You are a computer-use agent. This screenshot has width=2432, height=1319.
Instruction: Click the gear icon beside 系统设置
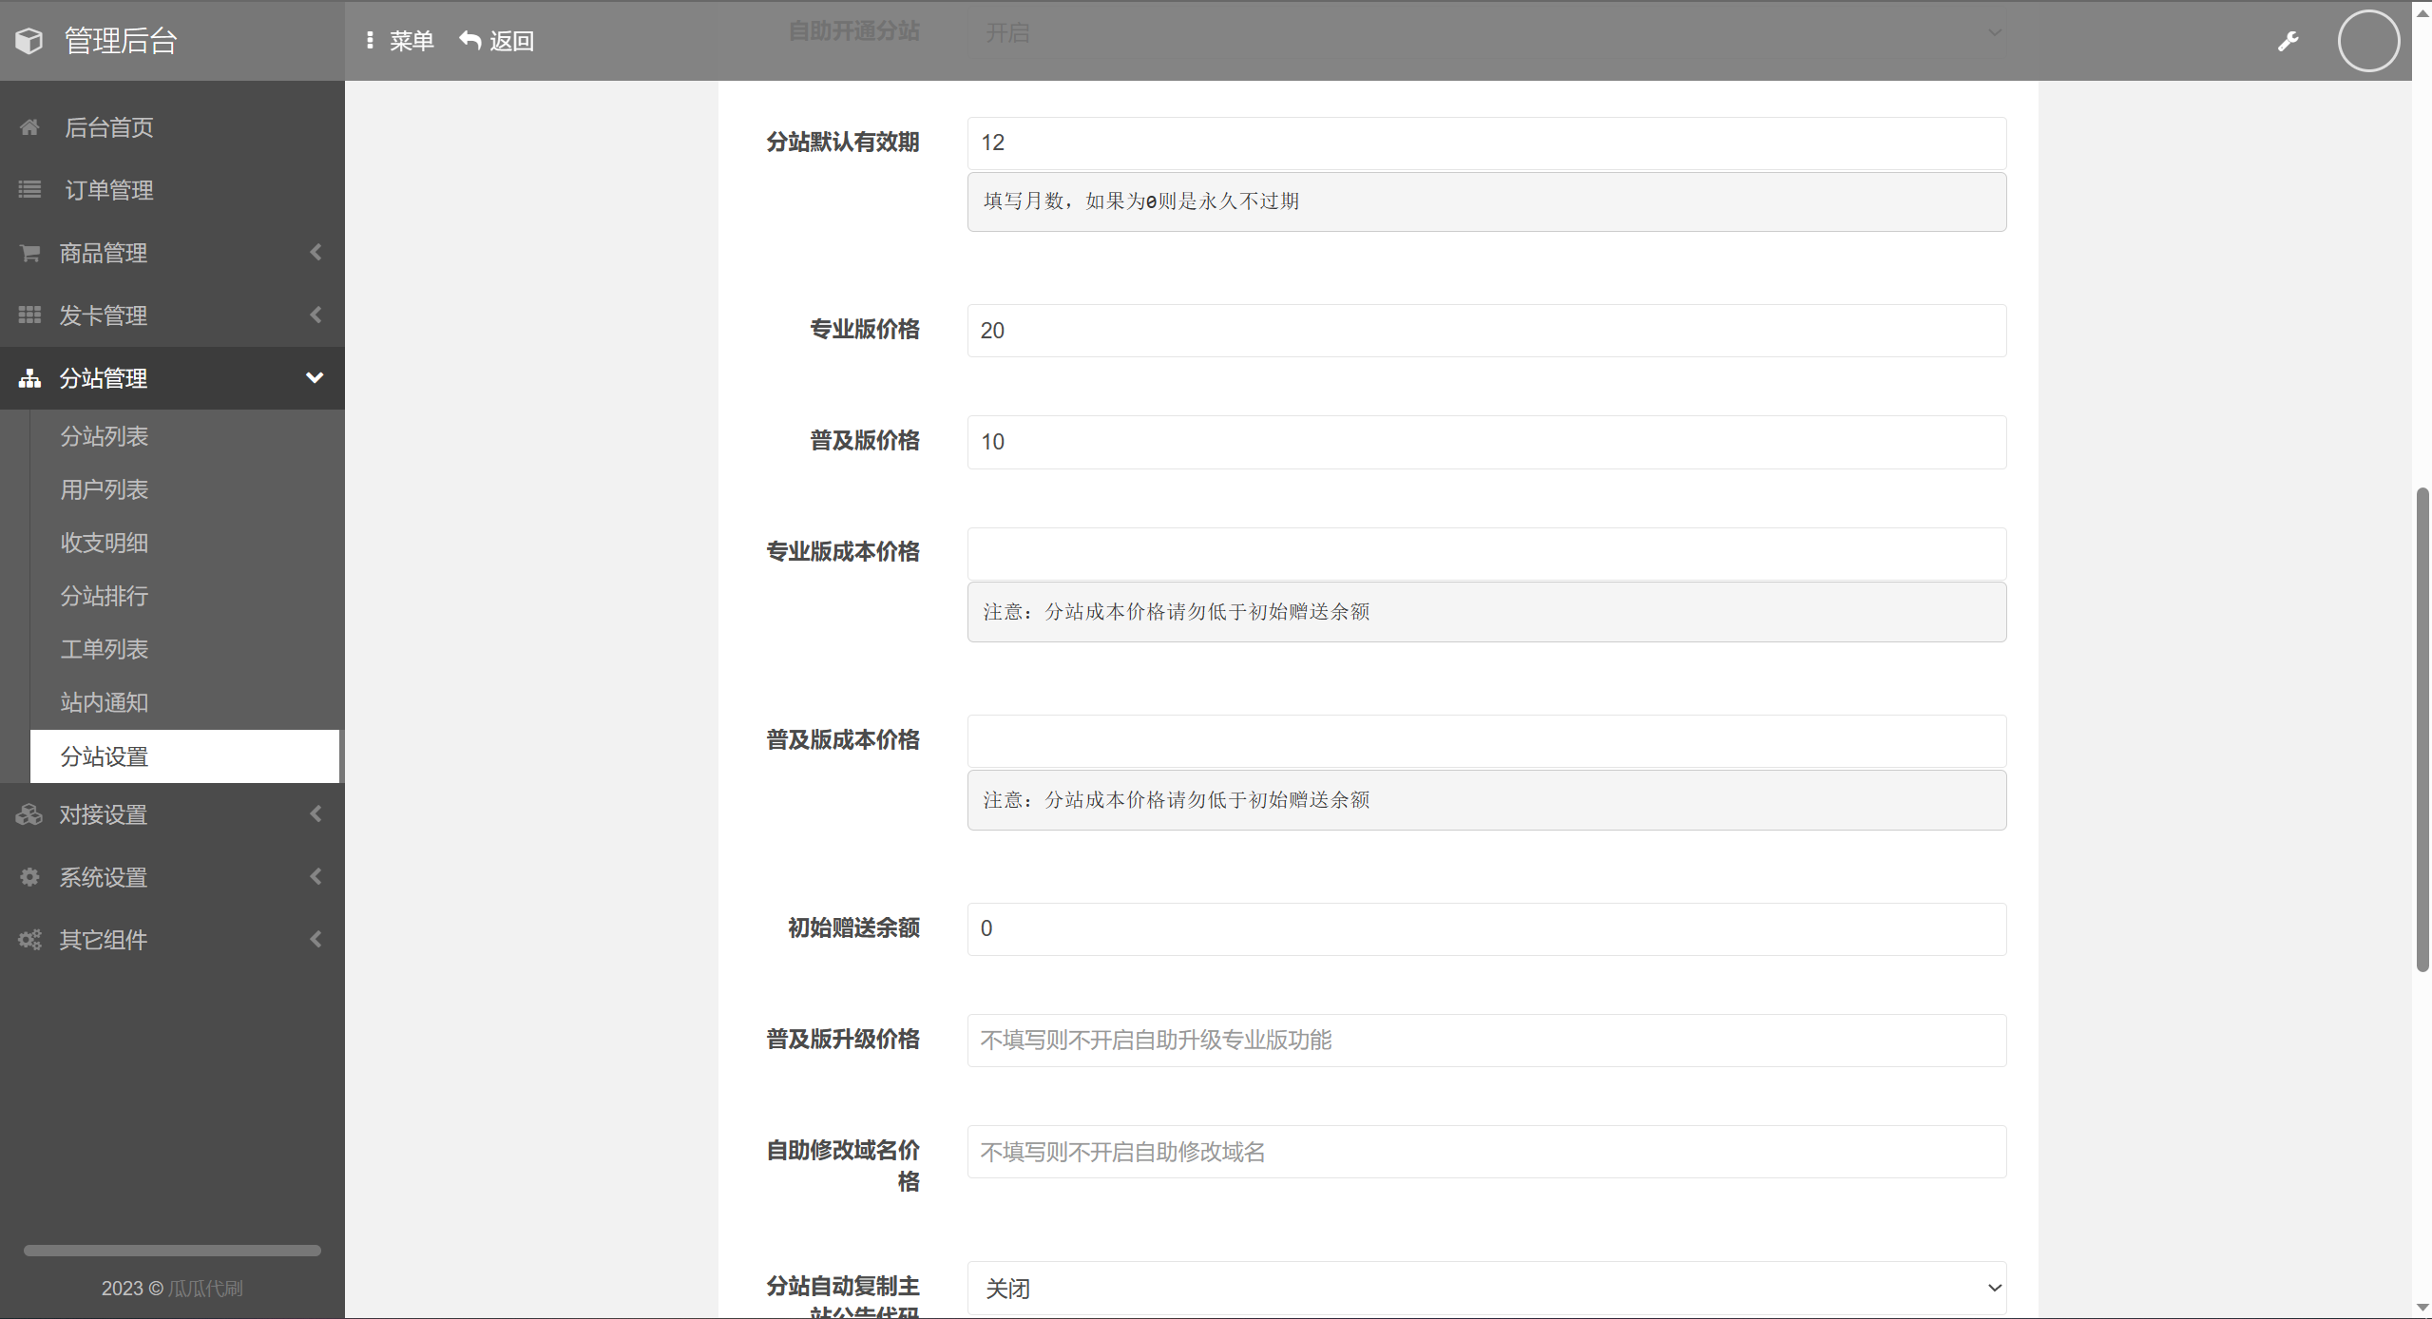(29, 877)
